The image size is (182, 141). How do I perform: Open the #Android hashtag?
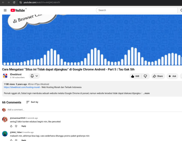tap(45, 84)
